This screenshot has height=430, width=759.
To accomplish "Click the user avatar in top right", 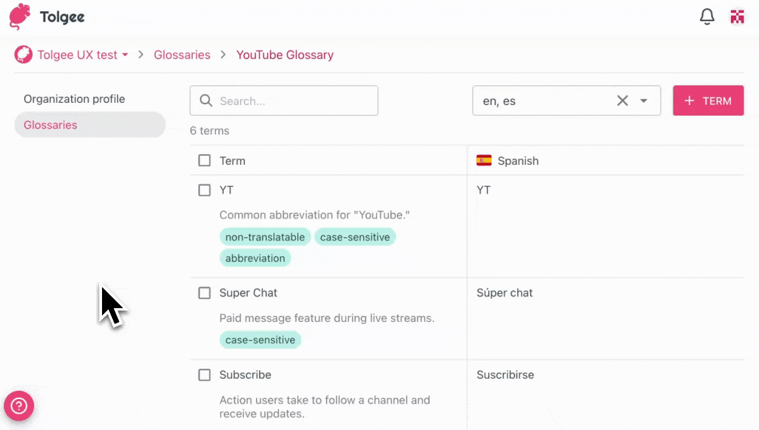I will tap(738, 17).
